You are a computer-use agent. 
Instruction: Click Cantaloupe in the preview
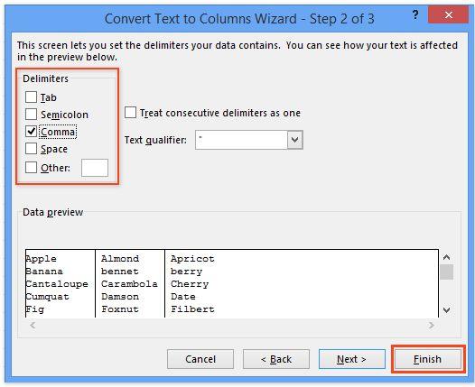(x=57, y=284)
